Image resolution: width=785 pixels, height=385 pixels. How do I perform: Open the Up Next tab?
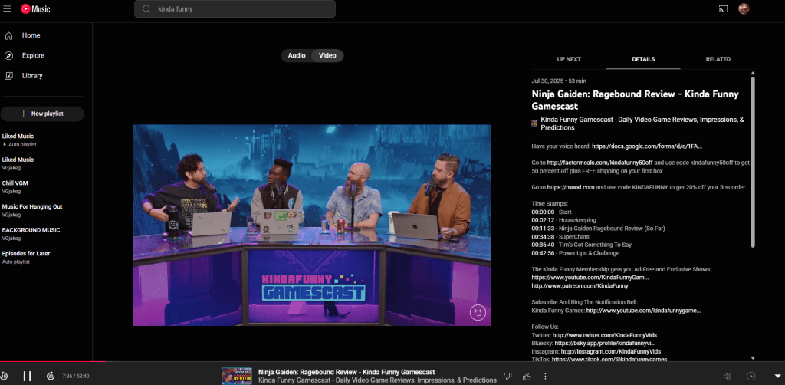pyautogui.click(x=569, y=59)
